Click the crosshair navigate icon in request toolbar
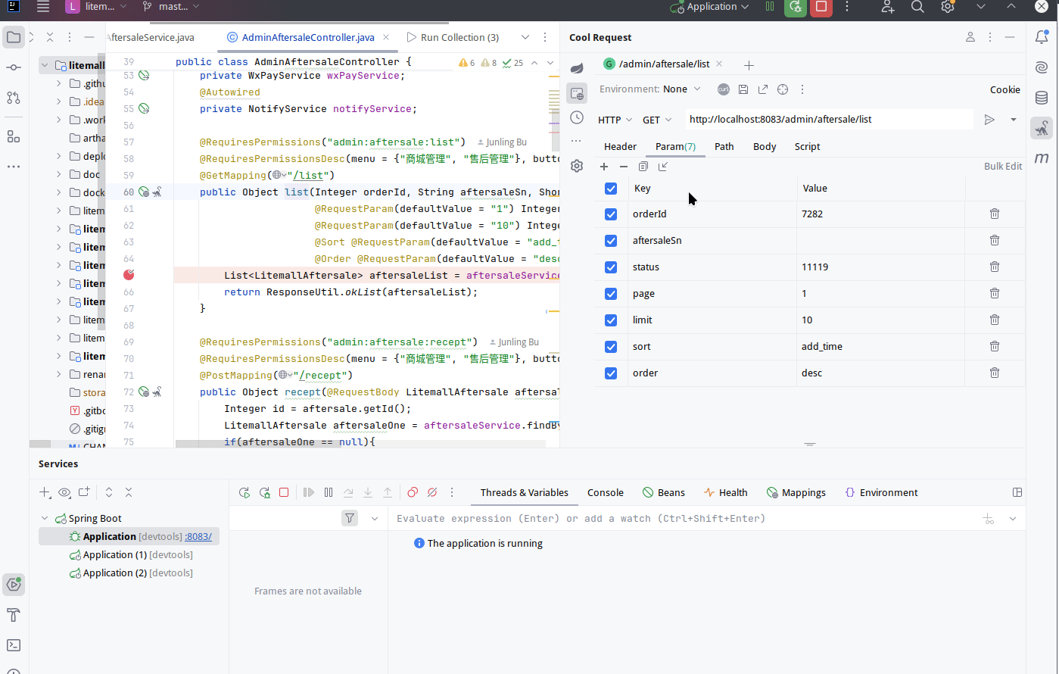 [x=783, y=89]
